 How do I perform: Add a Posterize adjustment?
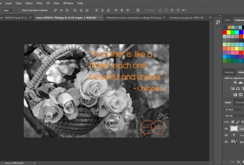click(240, 94)
